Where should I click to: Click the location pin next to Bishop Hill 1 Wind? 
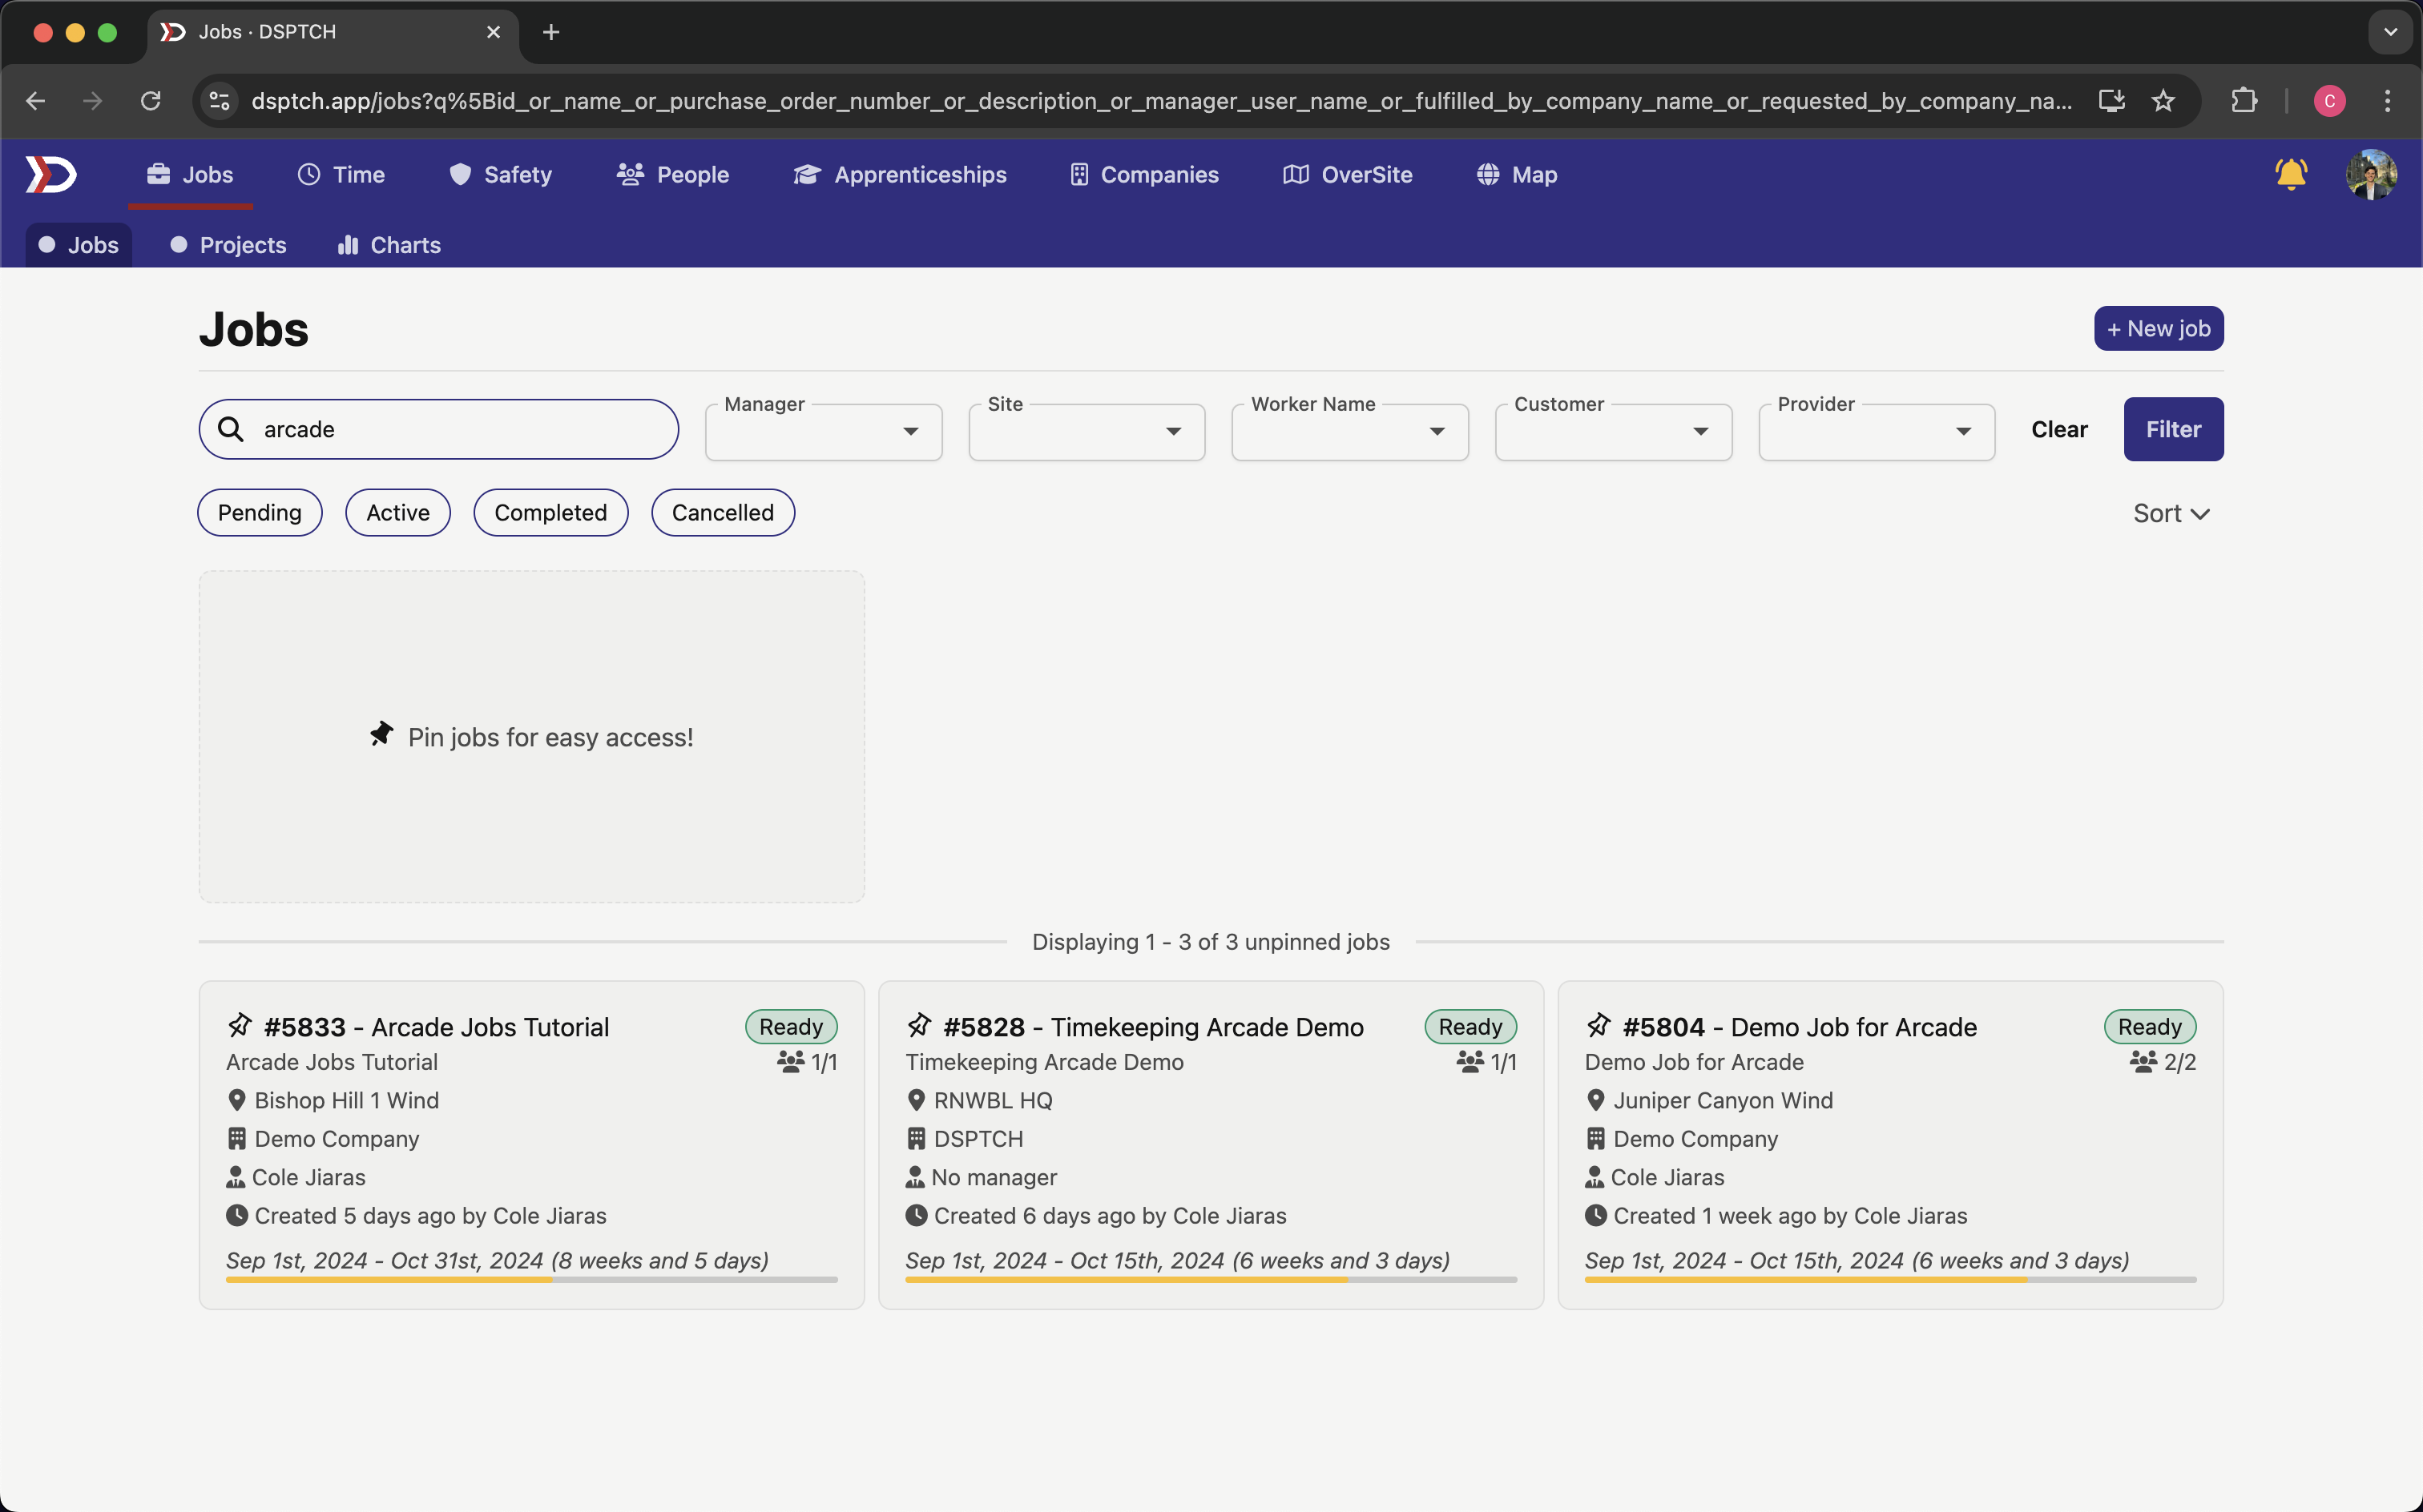pyautogui.click(x=237, y=1100)
